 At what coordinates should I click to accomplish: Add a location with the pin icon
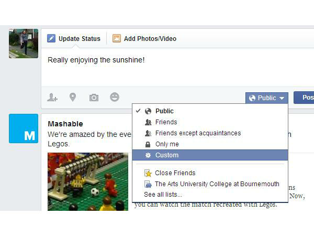click(x=73, y=98)
